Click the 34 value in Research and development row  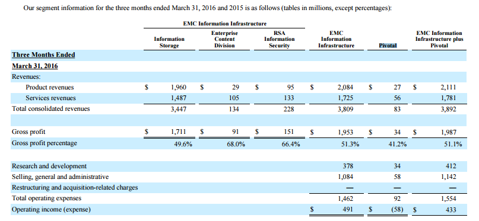click(x=397, y=166)
